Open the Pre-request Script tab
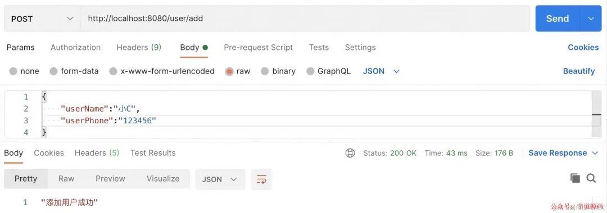Screen dimensions: 607x213 pos(258,48)
